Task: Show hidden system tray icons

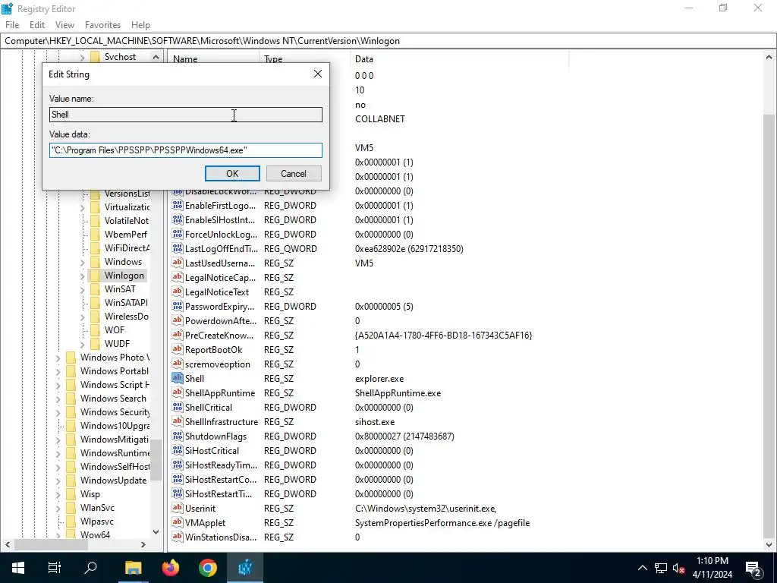Action: (x=642, y=568)
